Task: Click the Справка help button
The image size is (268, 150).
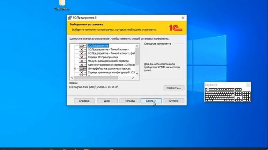Action: pos(84,101)
